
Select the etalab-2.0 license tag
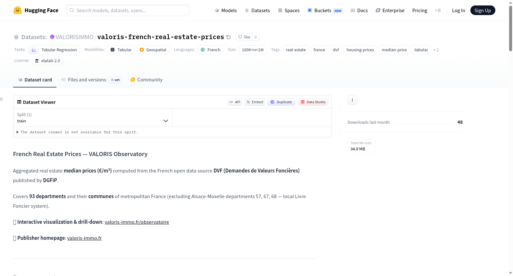click(x=48, y=61)
